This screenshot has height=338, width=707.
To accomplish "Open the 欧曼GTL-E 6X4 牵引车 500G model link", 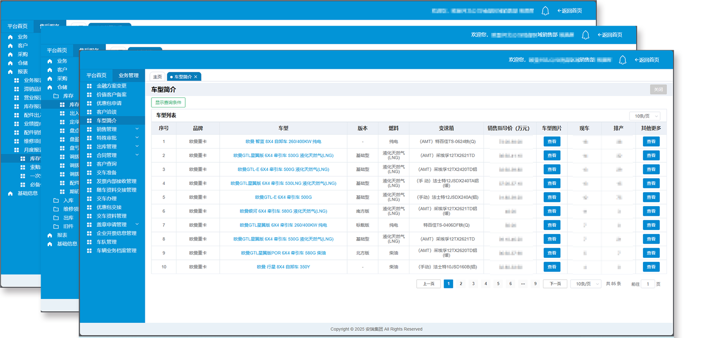I will (x=283, y=197).
